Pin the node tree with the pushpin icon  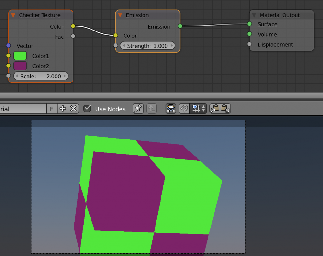(x=138, y=109)
